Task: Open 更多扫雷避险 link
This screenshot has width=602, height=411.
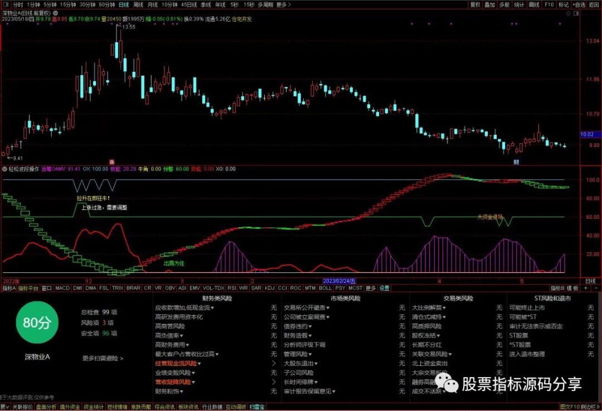Action: pos(103,358)
